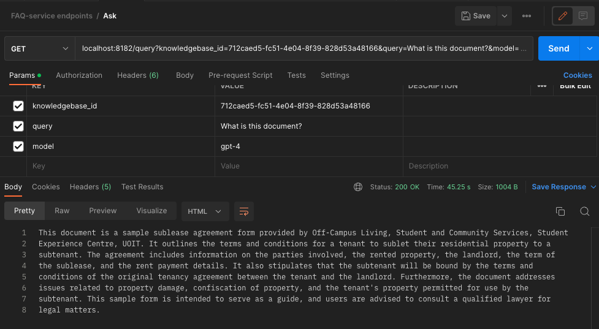
Task: Click the 712caed5 value cell
Action: 309,106
